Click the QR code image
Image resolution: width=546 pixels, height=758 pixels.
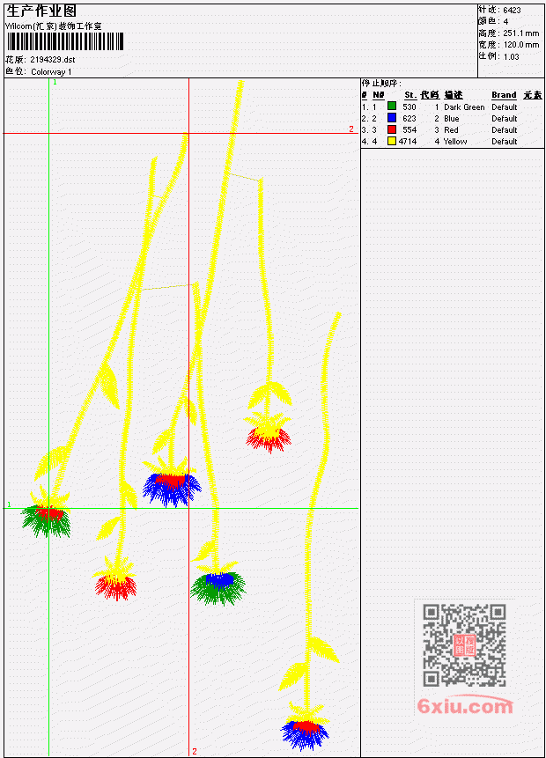pyautogui.click(x=464, y=645)
